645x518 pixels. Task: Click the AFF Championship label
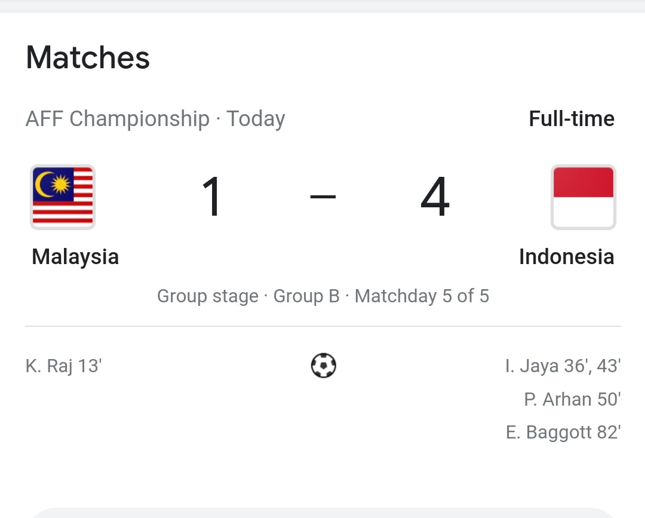118,119
